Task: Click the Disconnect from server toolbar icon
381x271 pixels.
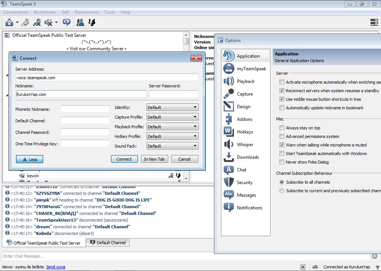Action: [x=26, y=22]
